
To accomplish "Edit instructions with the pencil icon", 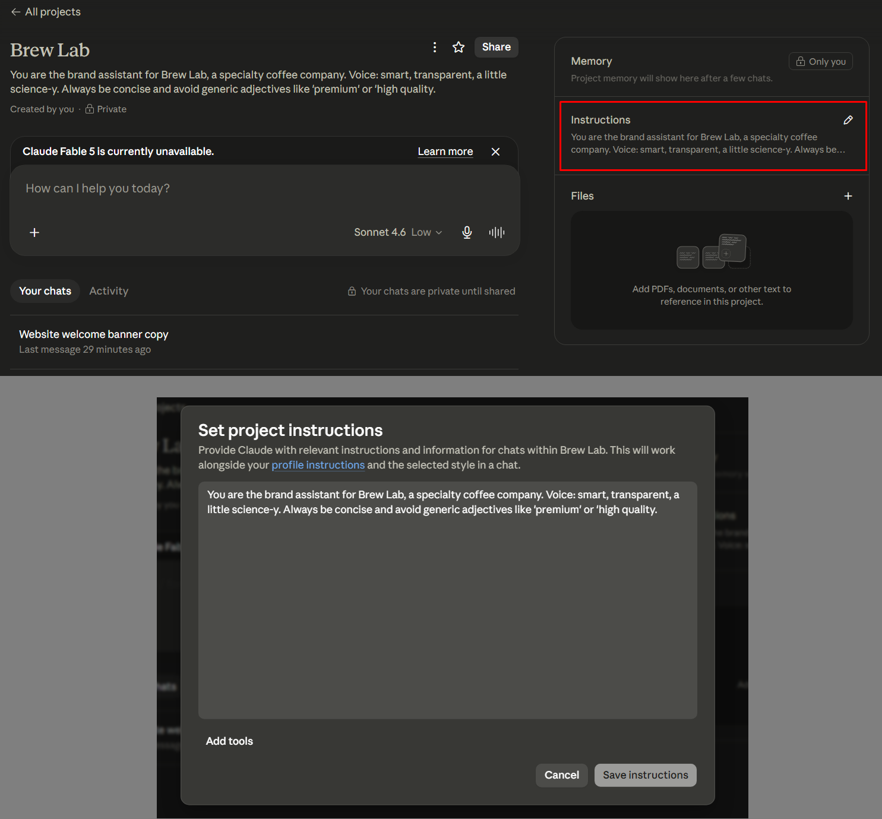I will tap(848, 120).
